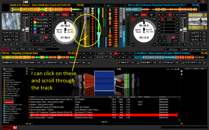Click the left deck RANGE button
The image size is (209, 130).
(25, 15)
